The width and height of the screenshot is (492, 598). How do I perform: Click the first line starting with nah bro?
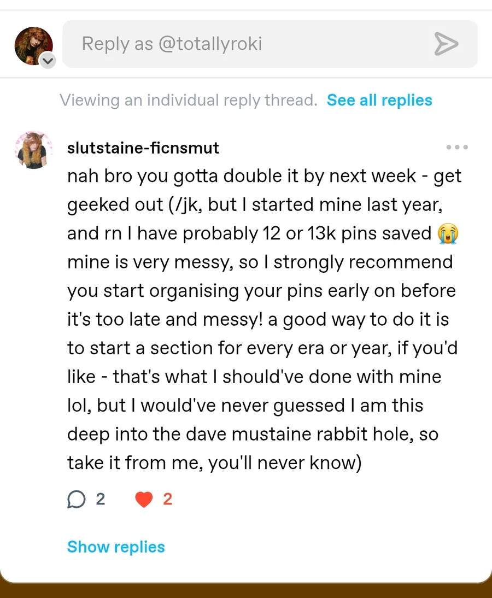[264, 176]
